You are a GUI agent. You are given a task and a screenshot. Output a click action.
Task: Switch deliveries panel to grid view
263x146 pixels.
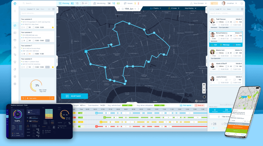pyautogui.click(x=54, y=9)
